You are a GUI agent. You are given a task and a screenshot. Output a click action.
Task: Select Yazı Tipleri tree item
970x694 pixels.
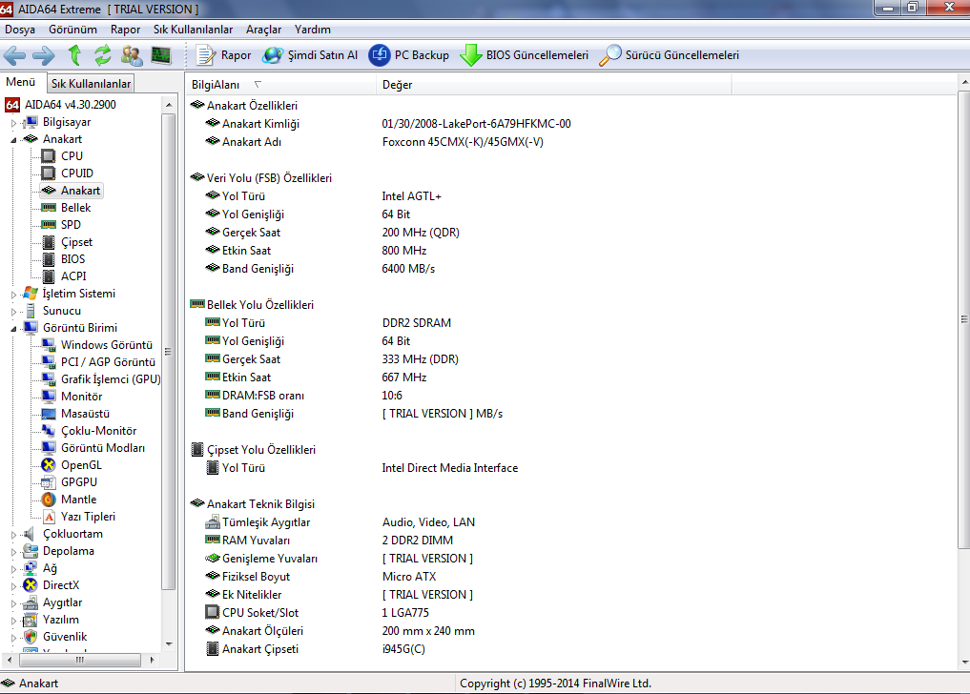pyautogui.click(x=88, y=517)
